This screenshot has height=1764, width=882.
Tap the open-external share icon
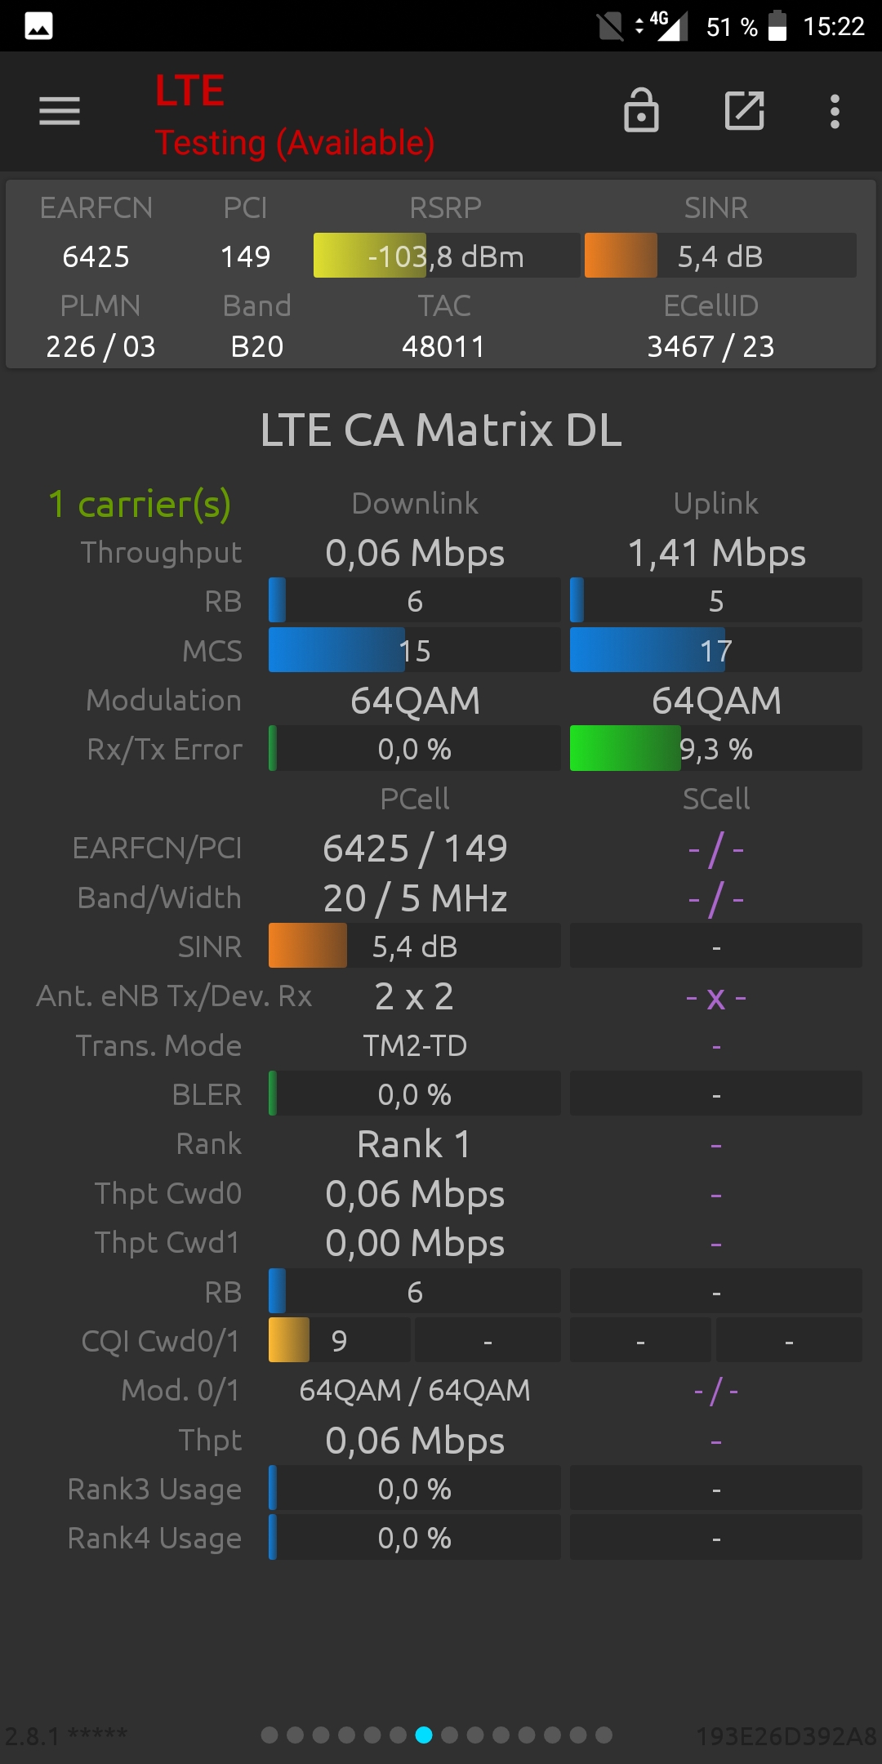745,111
